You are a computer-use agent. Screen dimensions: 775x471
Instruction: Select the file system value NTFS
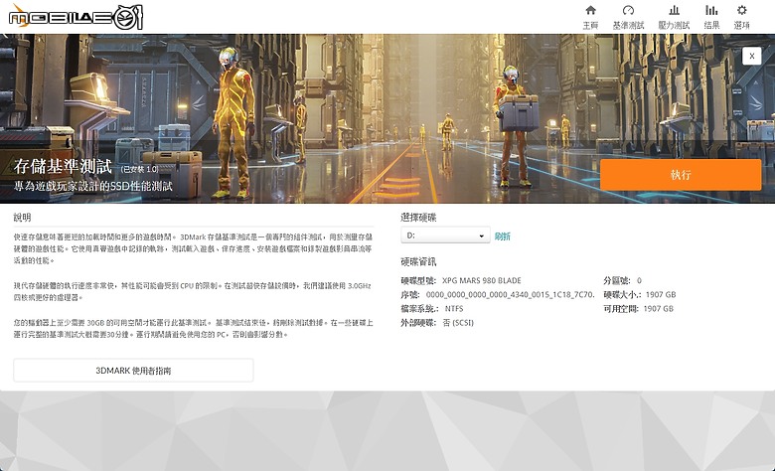(454, 308)
